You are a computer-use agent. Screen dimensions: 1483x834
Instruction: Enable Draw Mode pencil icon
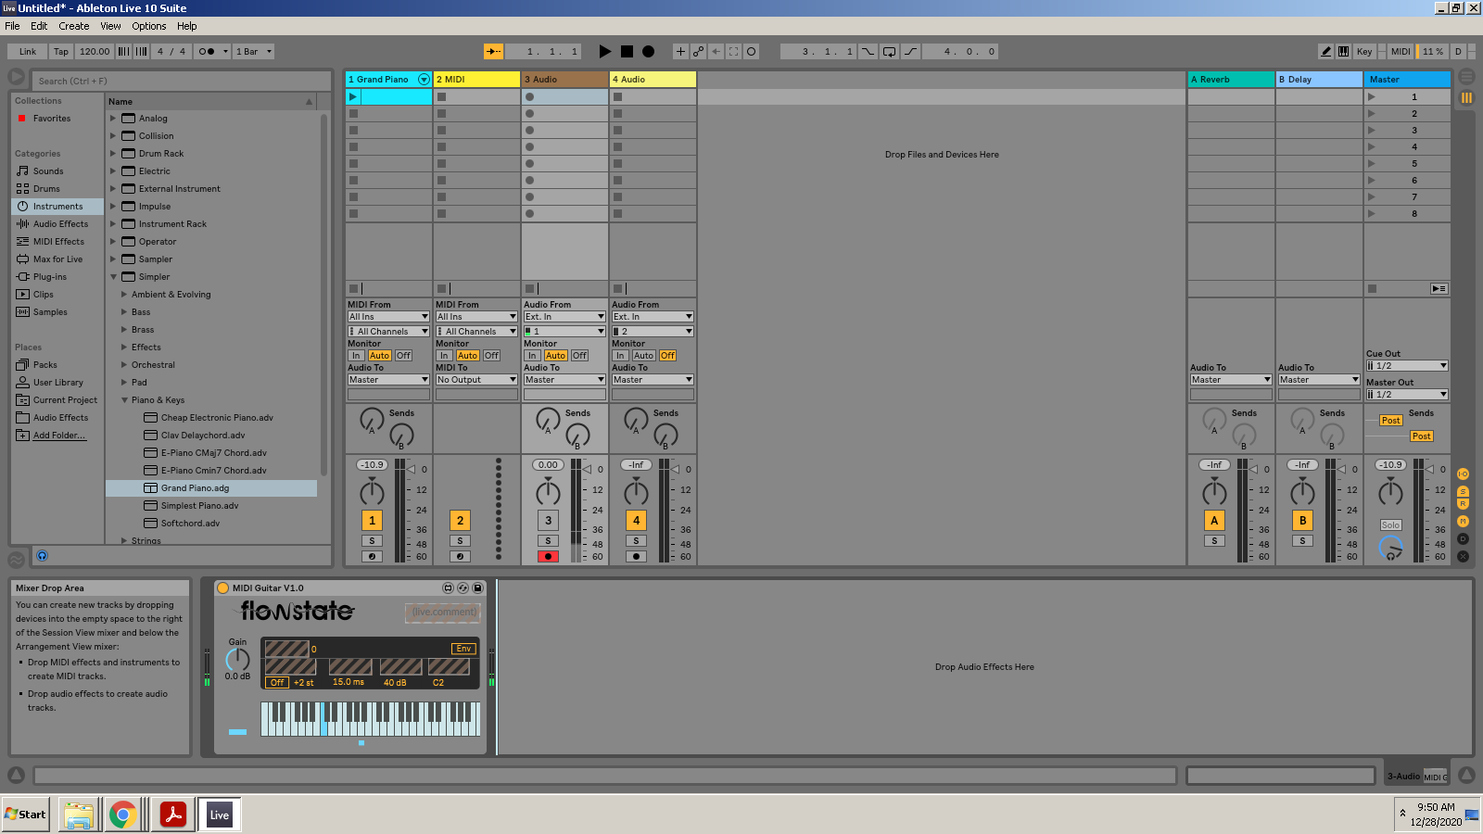(x=1325, y=52)
